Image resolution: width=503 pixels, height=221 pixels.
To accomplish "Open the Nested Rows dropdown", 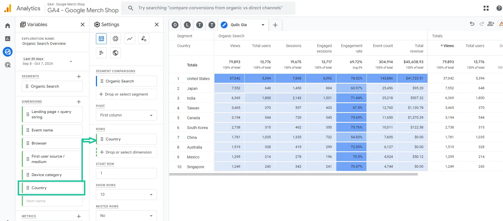I will (x=126, y=216).
